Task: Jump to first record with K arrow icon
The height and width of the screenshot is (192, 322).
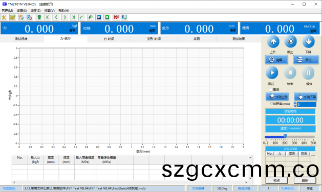Action: tap(48, 17)
